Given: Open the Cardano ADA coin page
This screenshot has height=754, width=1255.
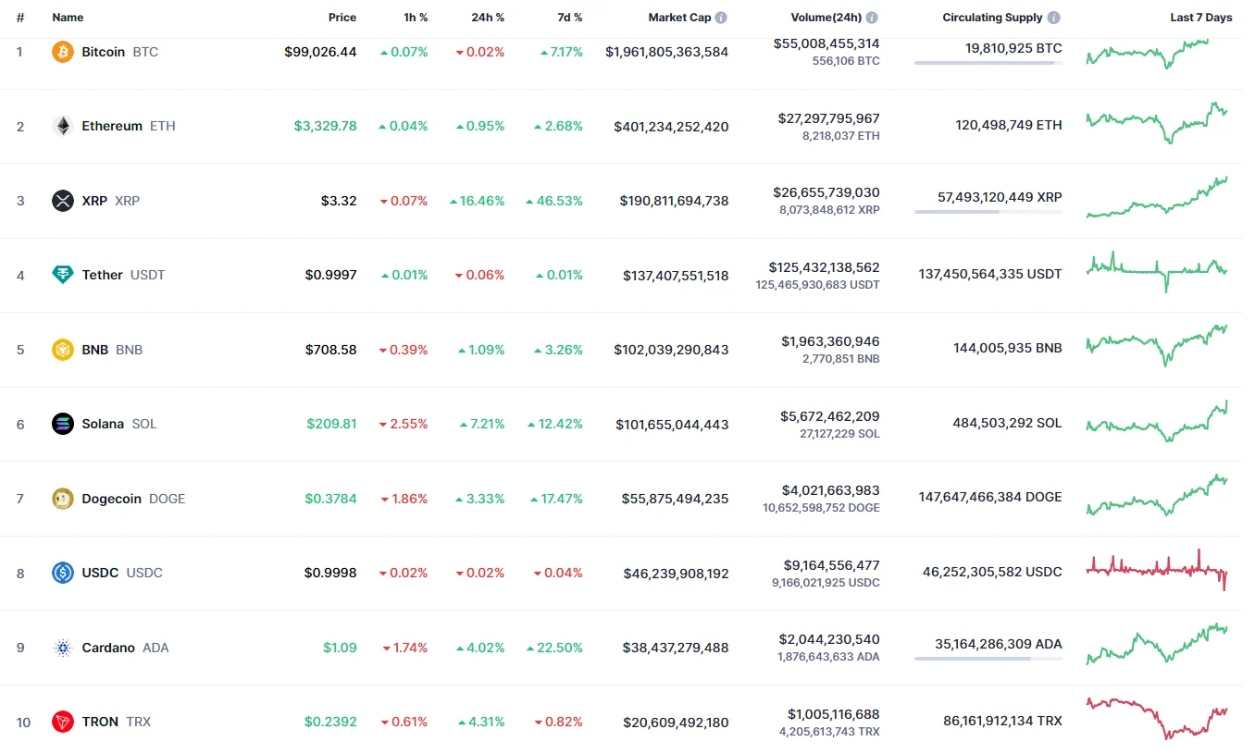Looking at the screenshot, I should [x=108, y=648].
